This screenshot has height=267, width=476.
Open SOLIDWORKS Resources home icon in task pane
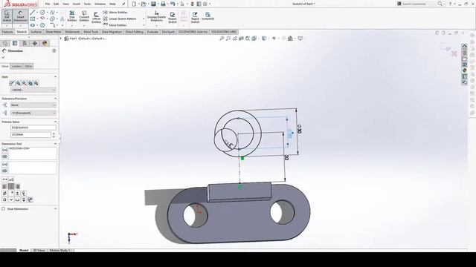(464, 46)
